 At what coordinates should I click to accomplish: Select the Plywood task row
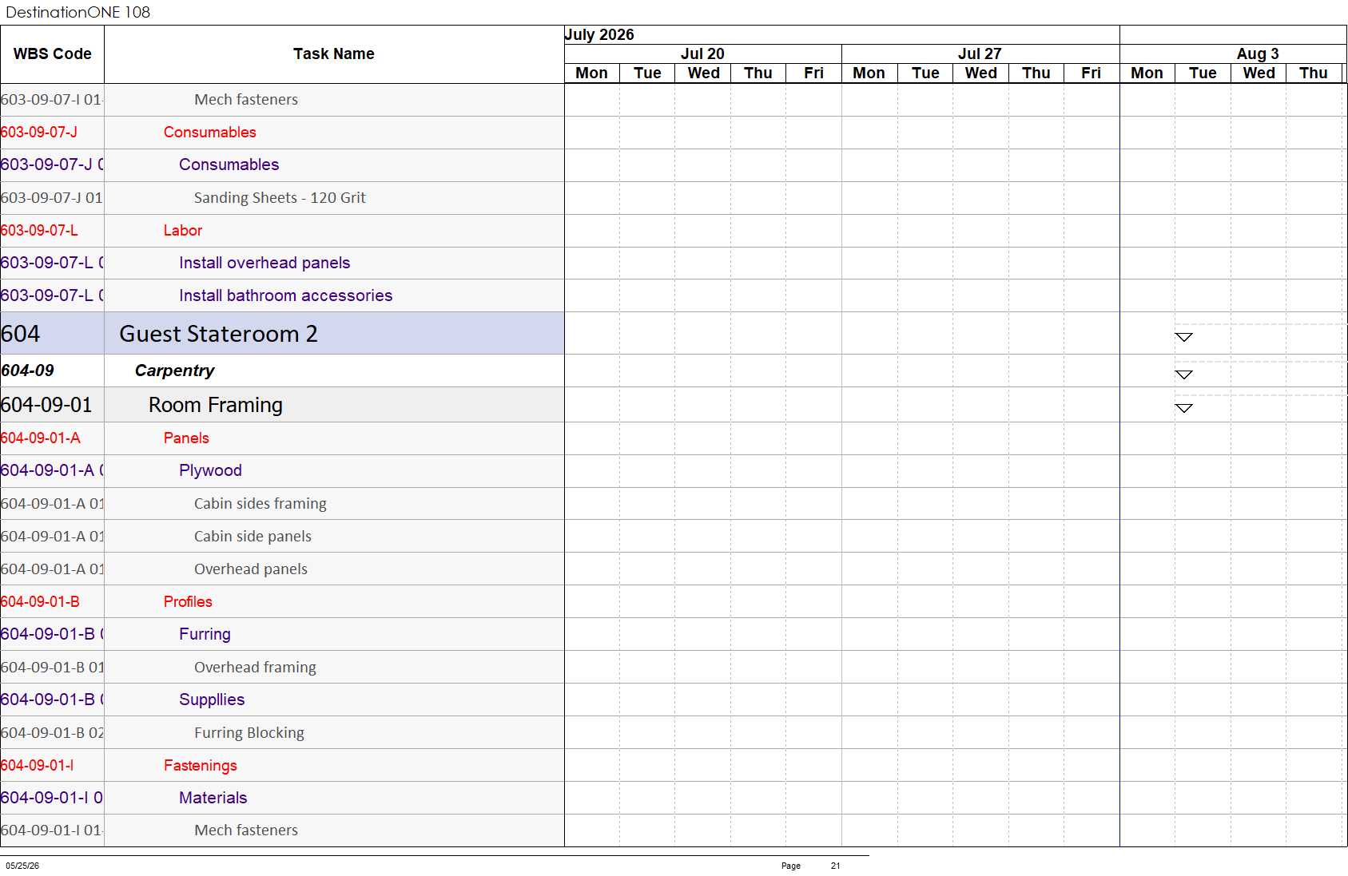pos(334,470)
